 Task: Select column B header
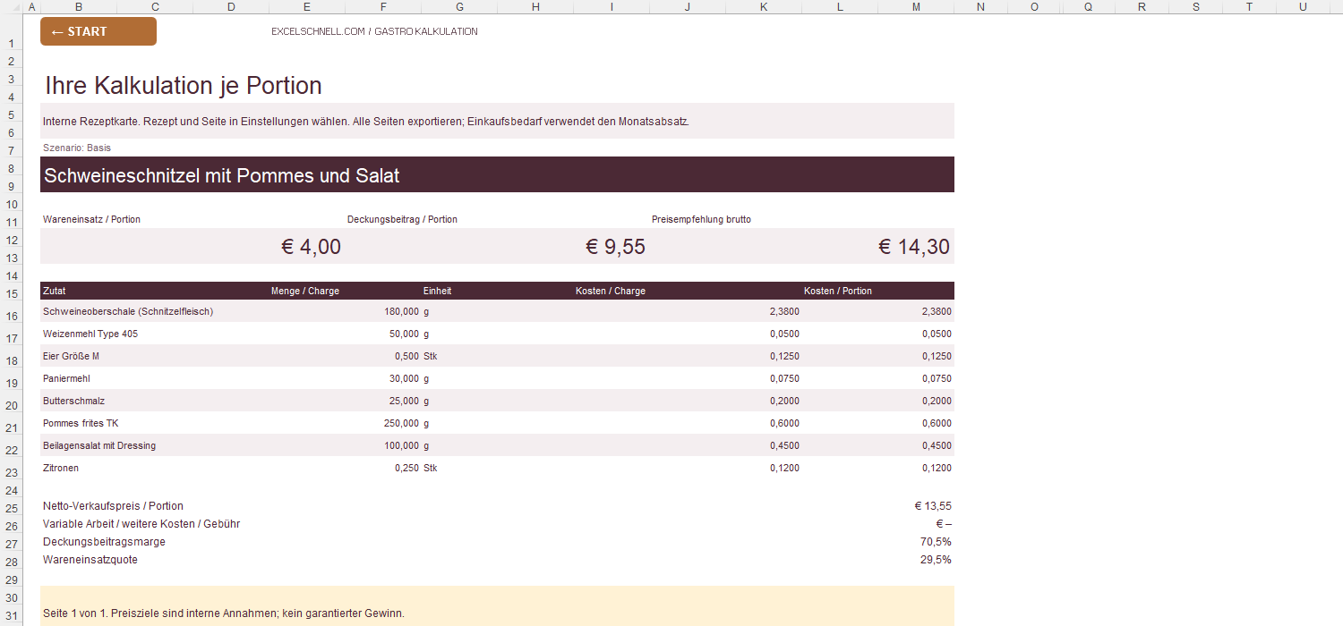coord(79,7)
